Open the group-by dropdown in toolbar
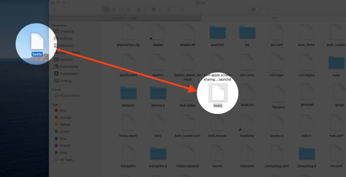Viewport: 346px width, 177px height. tap(141, 9)
